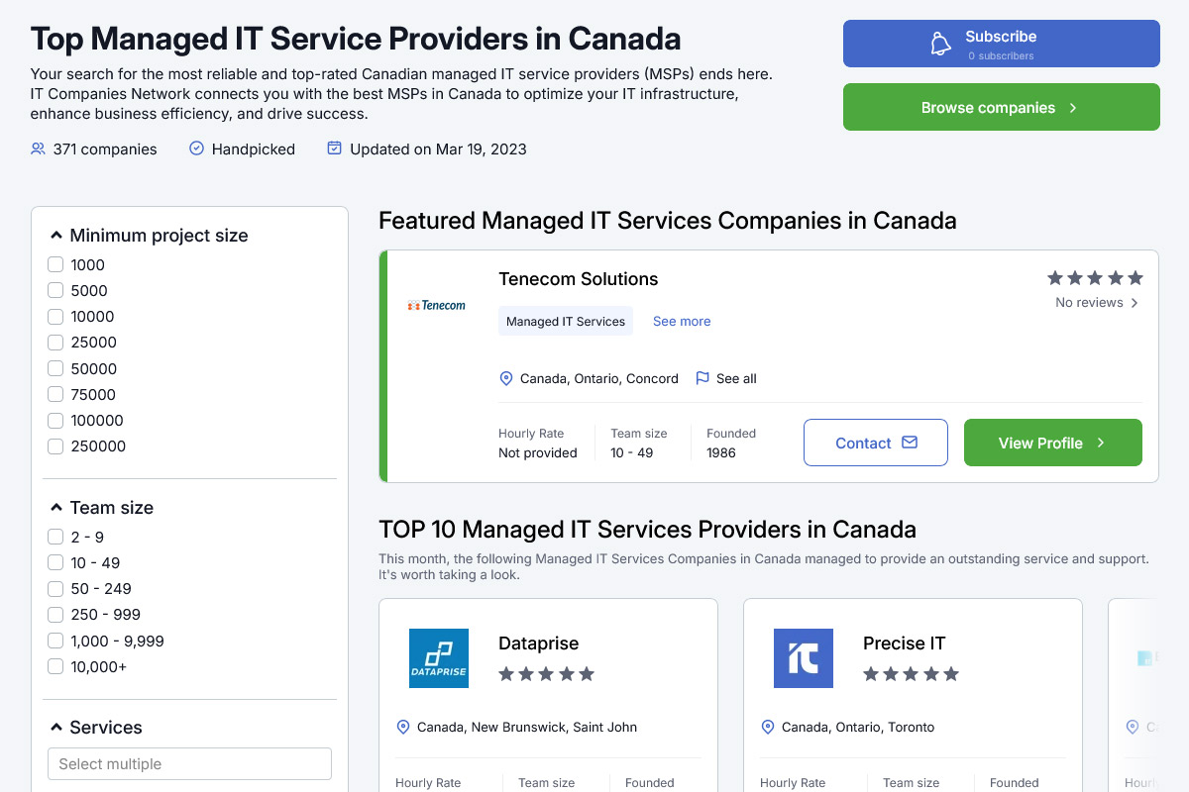Click the See more services link

coord(682,321)
